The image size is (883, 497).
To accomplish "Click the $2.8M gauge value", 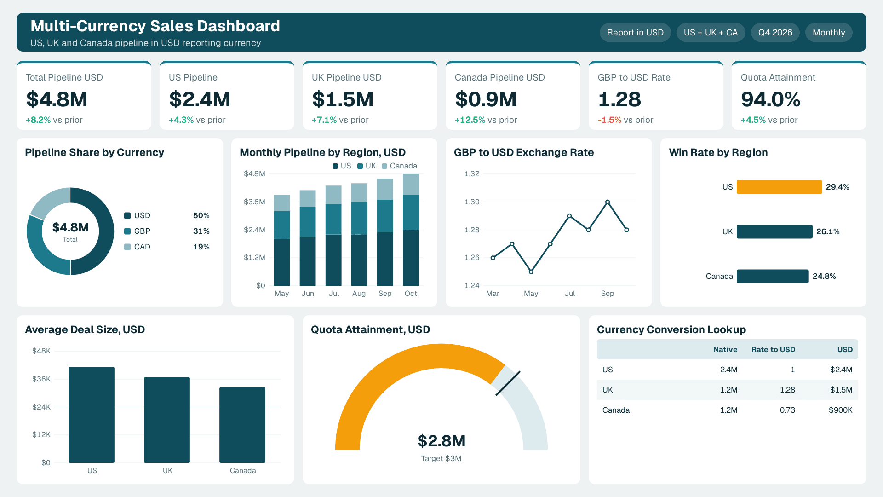I will pos(441,441).
